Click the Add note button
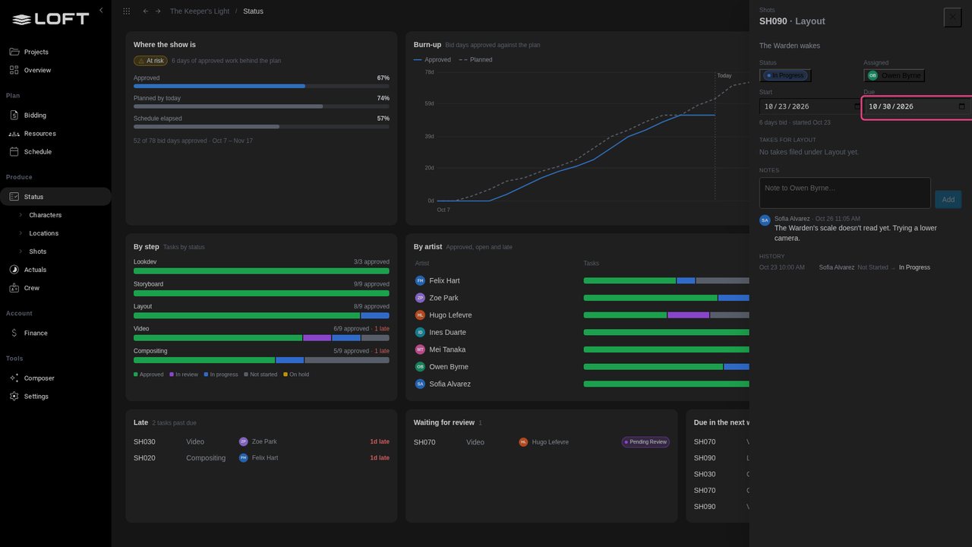972x547 pixels. point(948,200)
